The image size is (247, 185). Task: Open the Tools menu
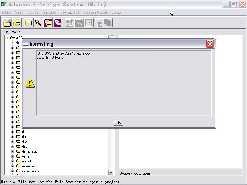pos(33,12)
